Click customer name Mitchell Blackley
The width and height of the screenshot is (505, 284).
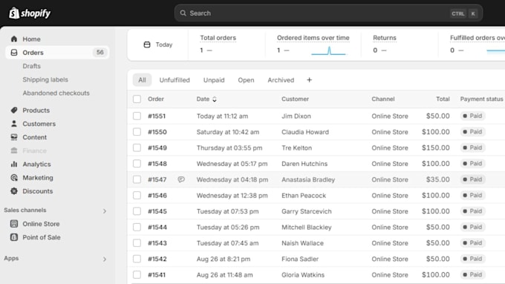306,228
